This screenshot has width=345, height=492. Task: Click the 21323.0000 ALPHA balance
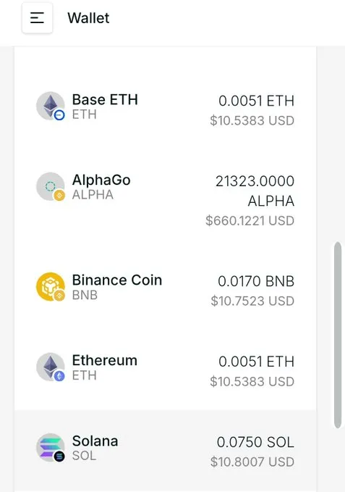tap(255, 191)
